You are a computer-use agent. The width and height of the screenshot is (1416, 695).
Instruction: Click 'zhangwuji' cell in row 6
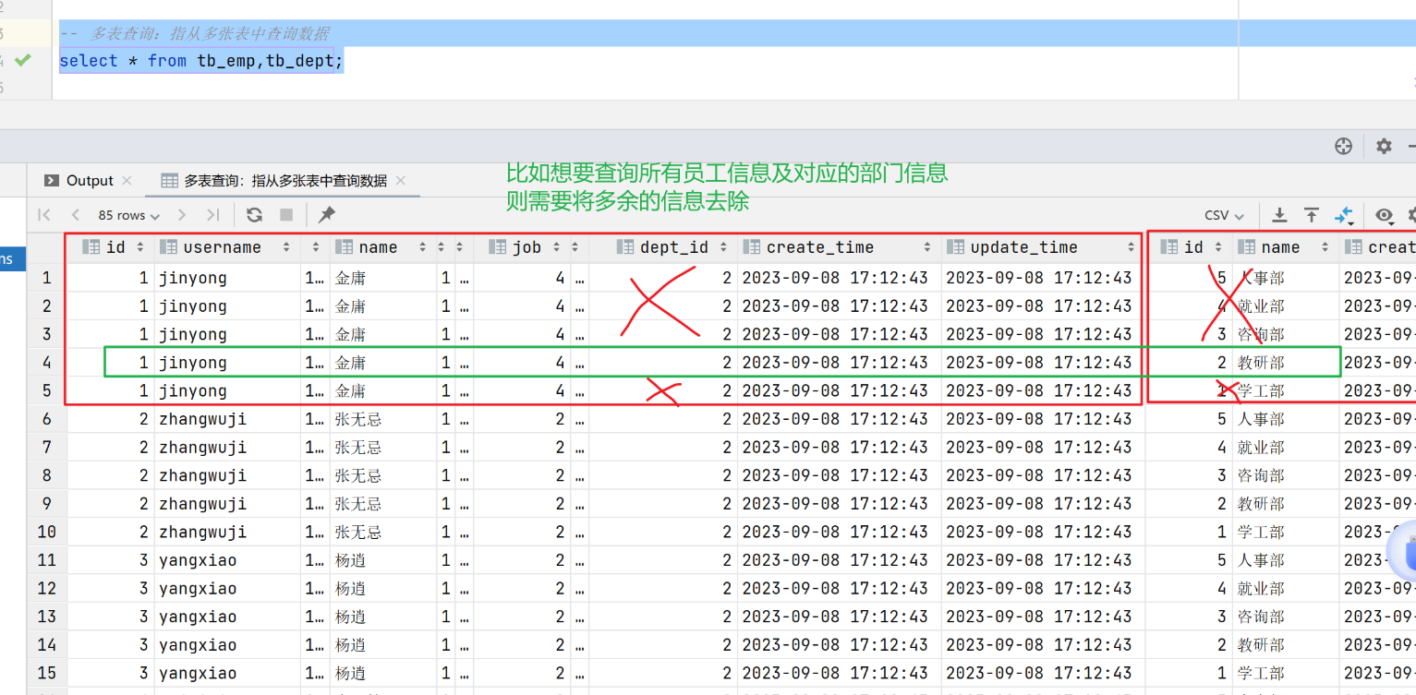[227, 419]
